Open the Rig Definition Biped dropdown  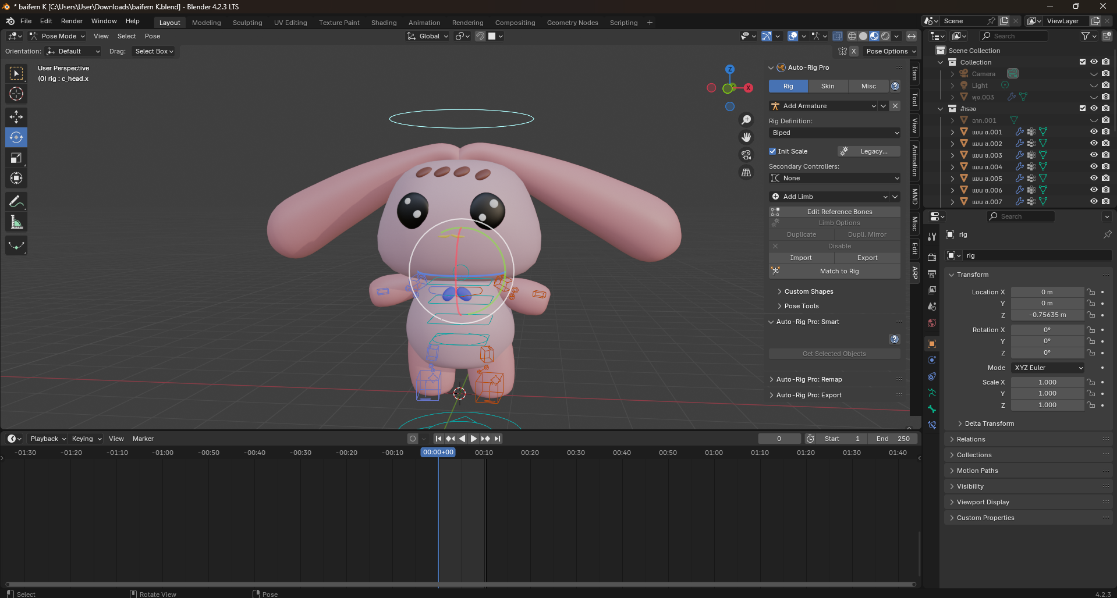tap(835, 133)
